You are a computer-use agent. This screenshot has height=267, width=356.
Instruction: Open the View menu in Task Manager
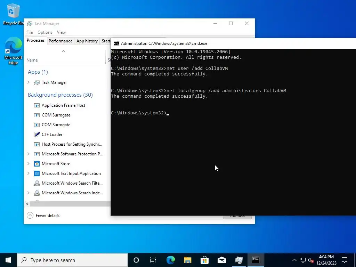(61, 32)
